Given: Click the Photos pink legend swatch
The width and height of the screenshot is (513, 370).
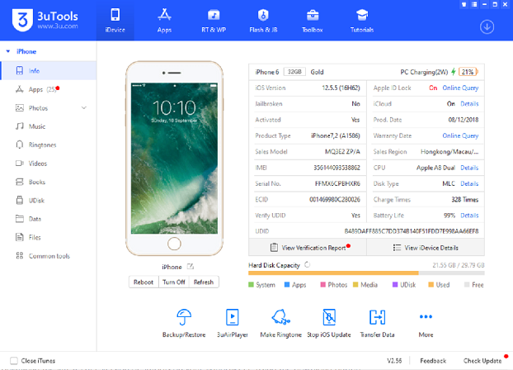Looking at the screenshot, I should [x=323, y=284].
